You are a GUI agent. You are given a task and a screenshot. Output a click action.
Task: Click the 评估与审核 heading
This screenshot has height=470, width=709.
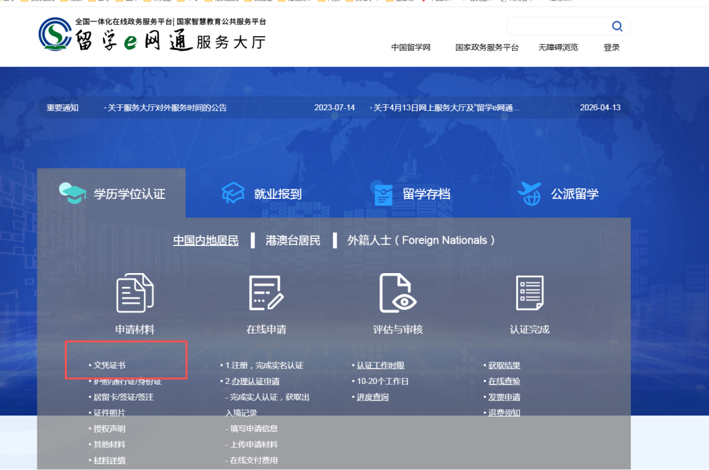click(398, 330)
